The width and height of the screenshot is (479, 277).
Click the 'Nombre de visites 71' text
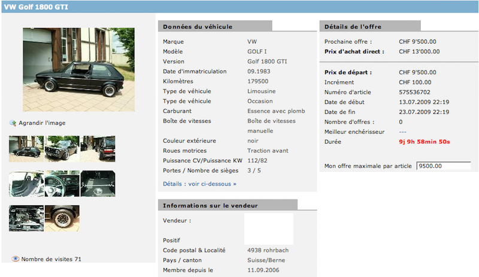coord(51,259)
